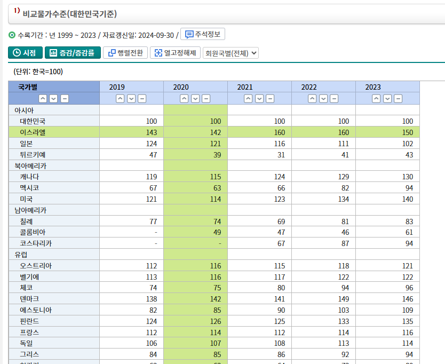Click the 증감/증감률 button

73,53
